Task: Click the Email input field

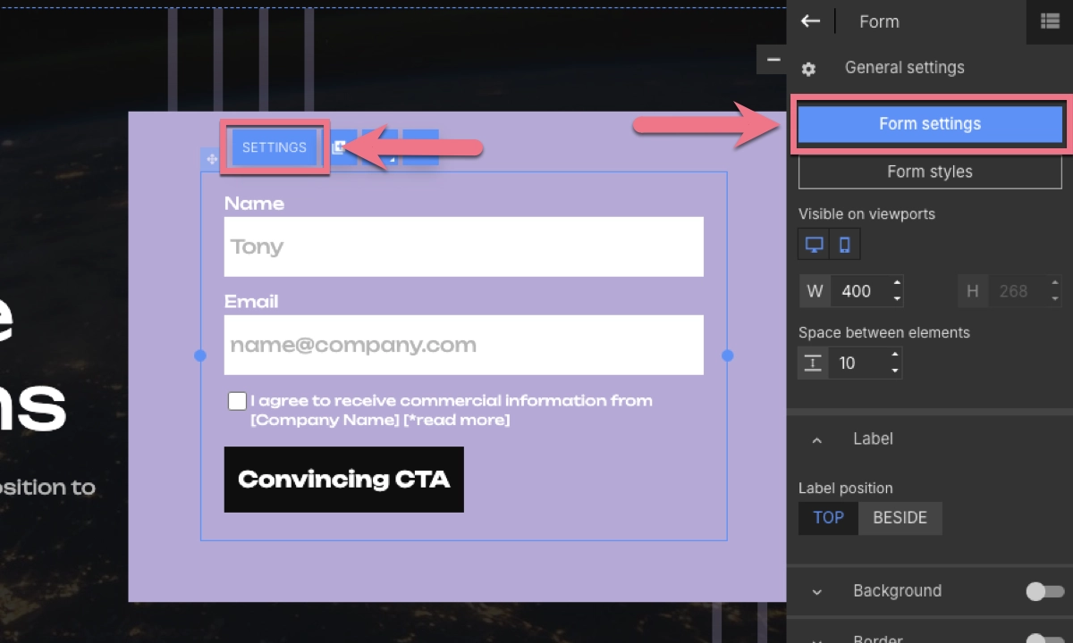Action: pos(463,345)
